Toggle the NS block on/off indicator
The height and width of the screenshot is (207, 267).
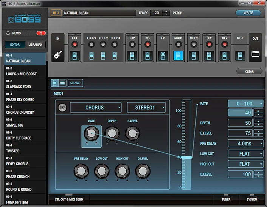tap(148, 44)
